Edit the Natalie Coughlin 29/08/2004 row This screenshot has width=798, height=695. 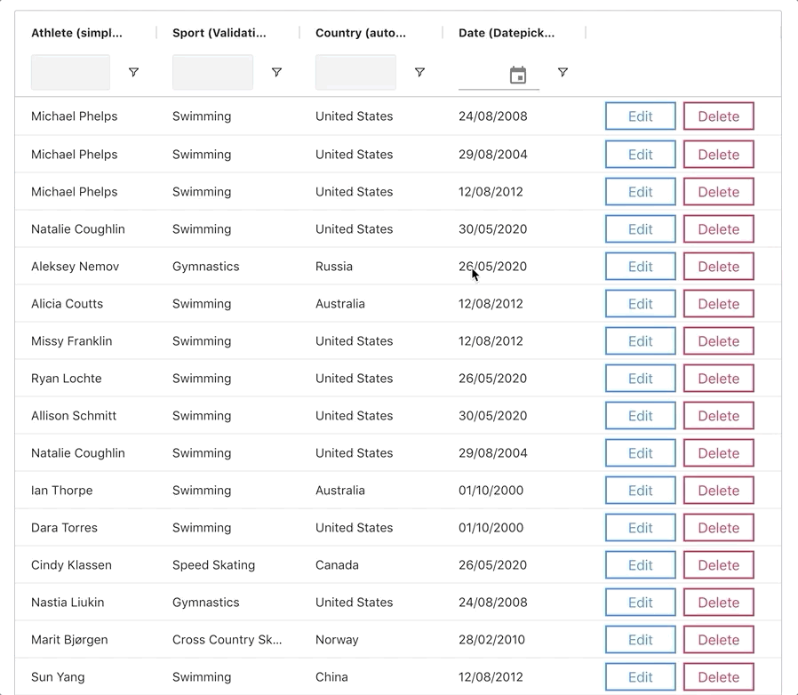[640, 453]
